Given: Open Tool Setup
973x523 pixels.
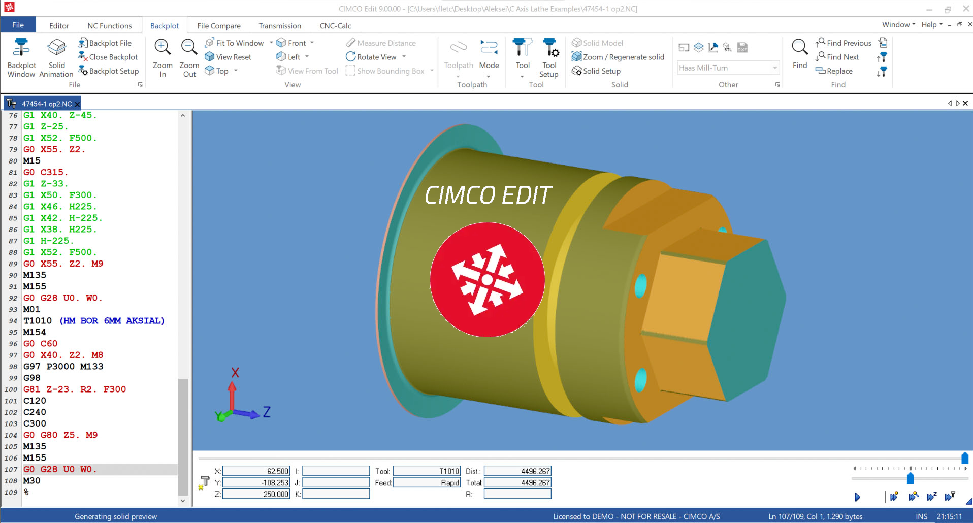Looking at the screenshot, I should 549,57.
